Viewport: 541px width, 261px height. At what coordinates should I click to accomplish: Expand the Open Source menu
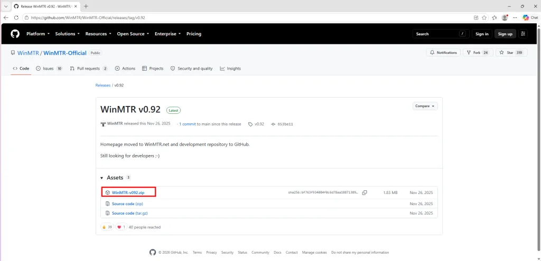tap(133, 34)
